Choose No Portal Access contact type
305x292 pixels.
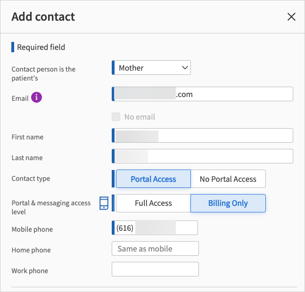[228, 179]
